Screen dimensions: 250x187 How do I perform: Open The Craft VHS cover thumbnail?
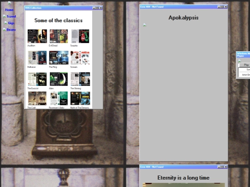point(37,98)
